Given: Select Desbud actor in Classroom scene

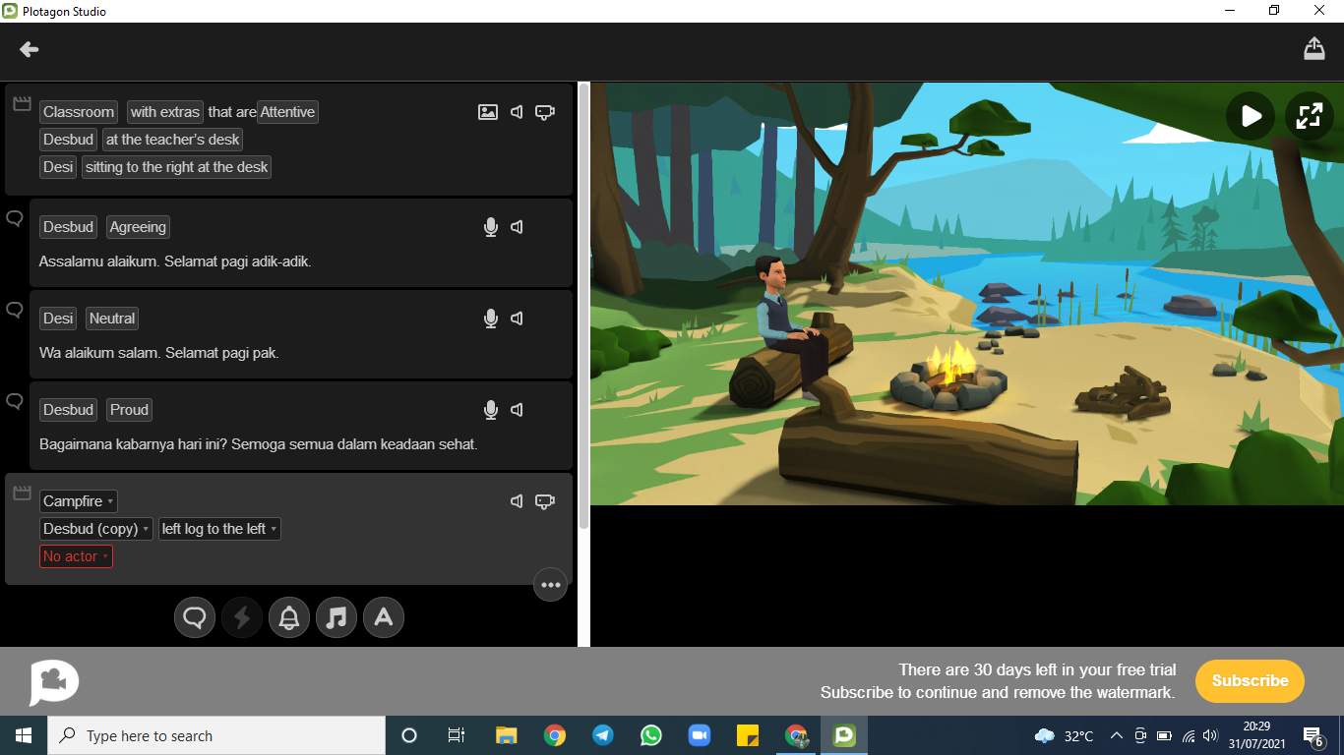Looking at the screenshot, I should click(x=68, y=140).
